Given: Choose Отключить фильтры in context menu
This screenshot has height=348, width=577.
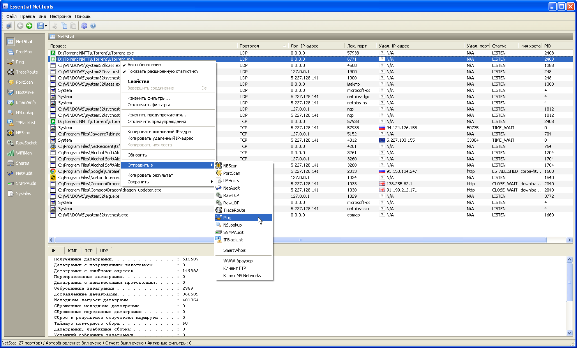Looking at the screenshot, I should [168, 105].
